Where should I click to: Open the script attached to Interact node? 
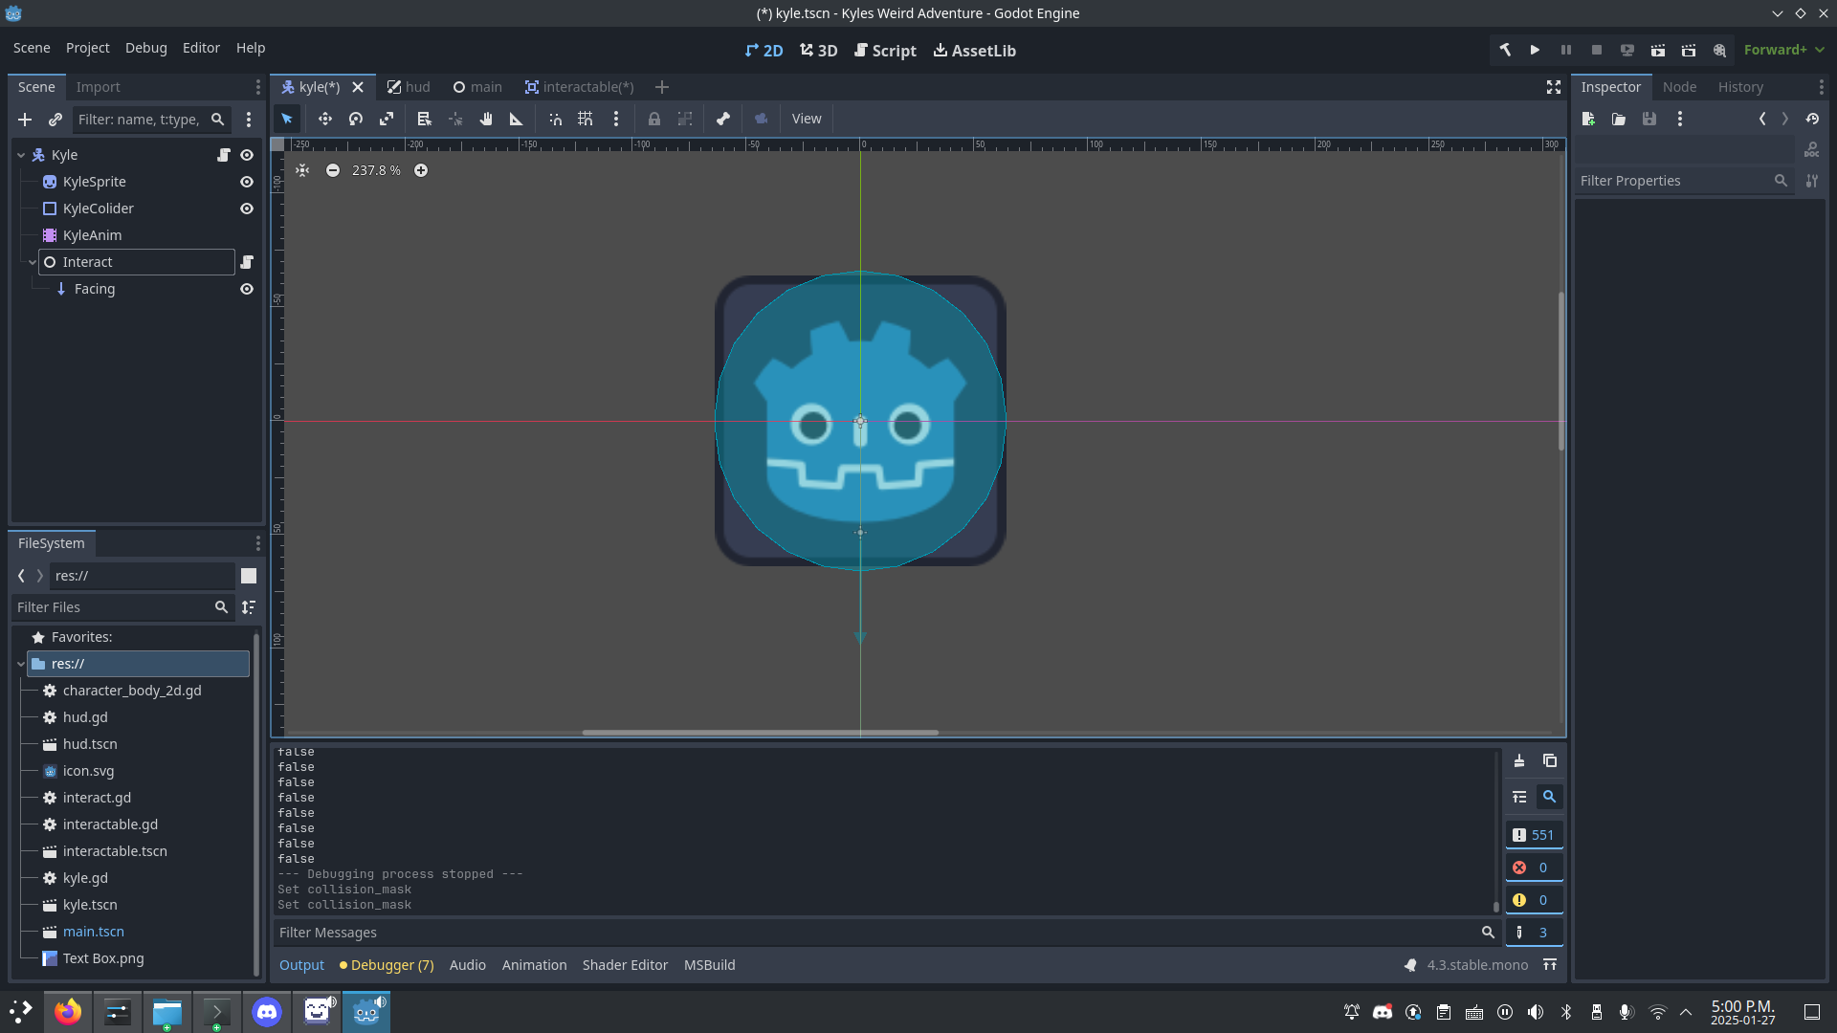(247, 262)
